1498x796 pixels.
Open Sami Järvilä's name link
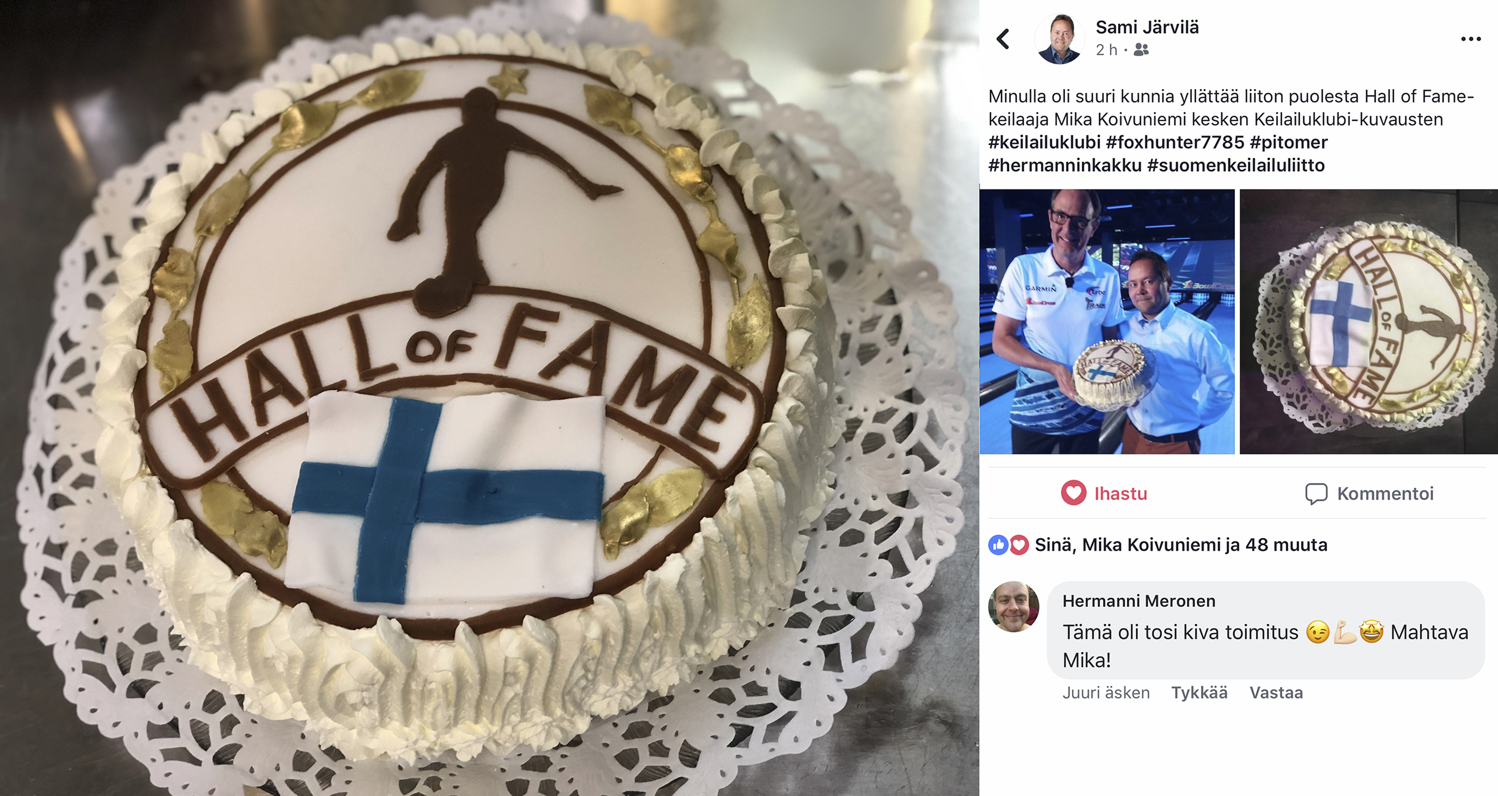click(x=1147, y=27)
